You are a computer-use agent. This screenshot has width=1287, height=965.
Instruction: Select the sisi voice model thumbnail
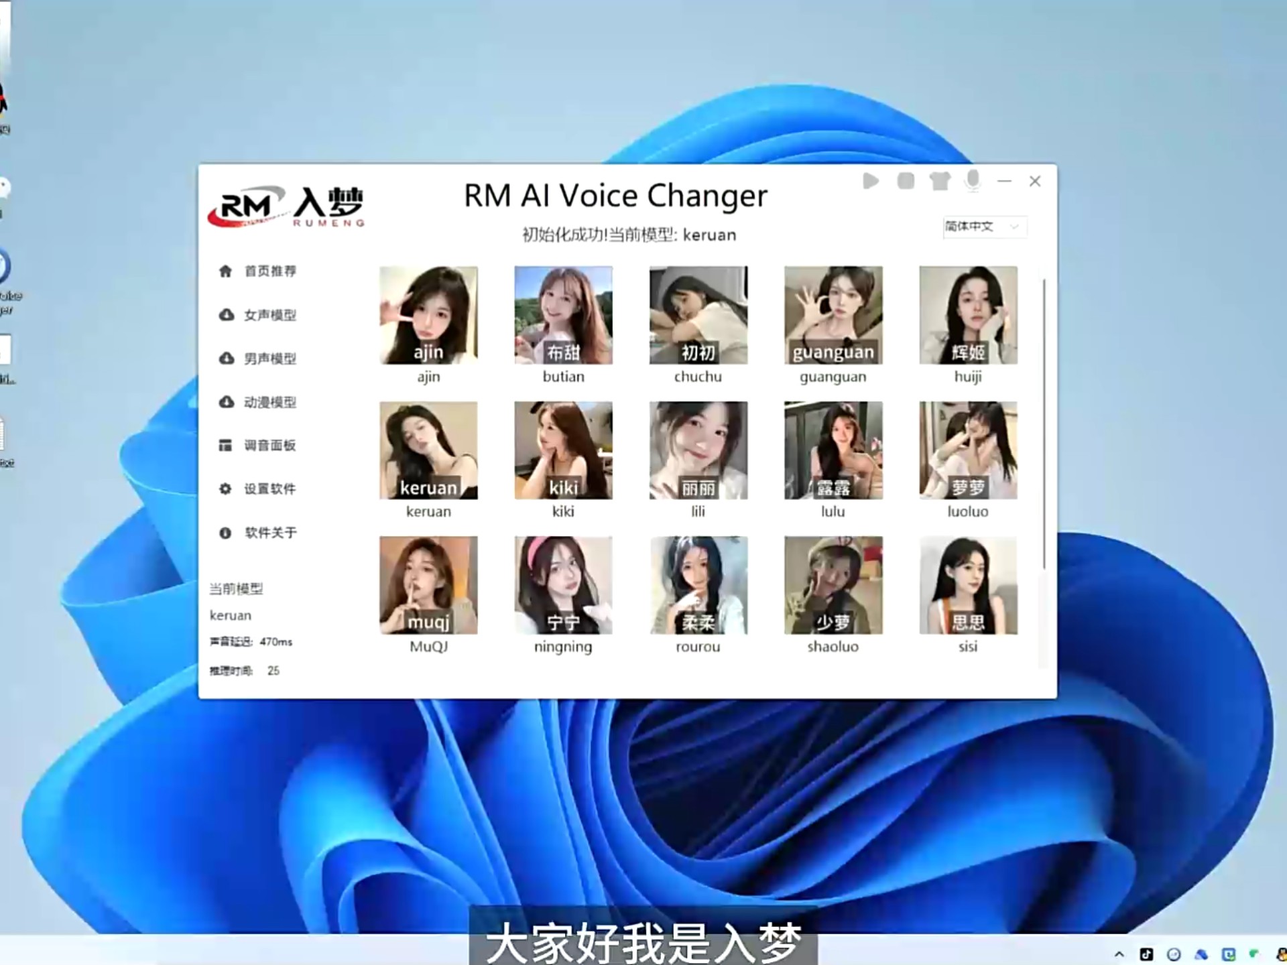click(x=968, y=585)
